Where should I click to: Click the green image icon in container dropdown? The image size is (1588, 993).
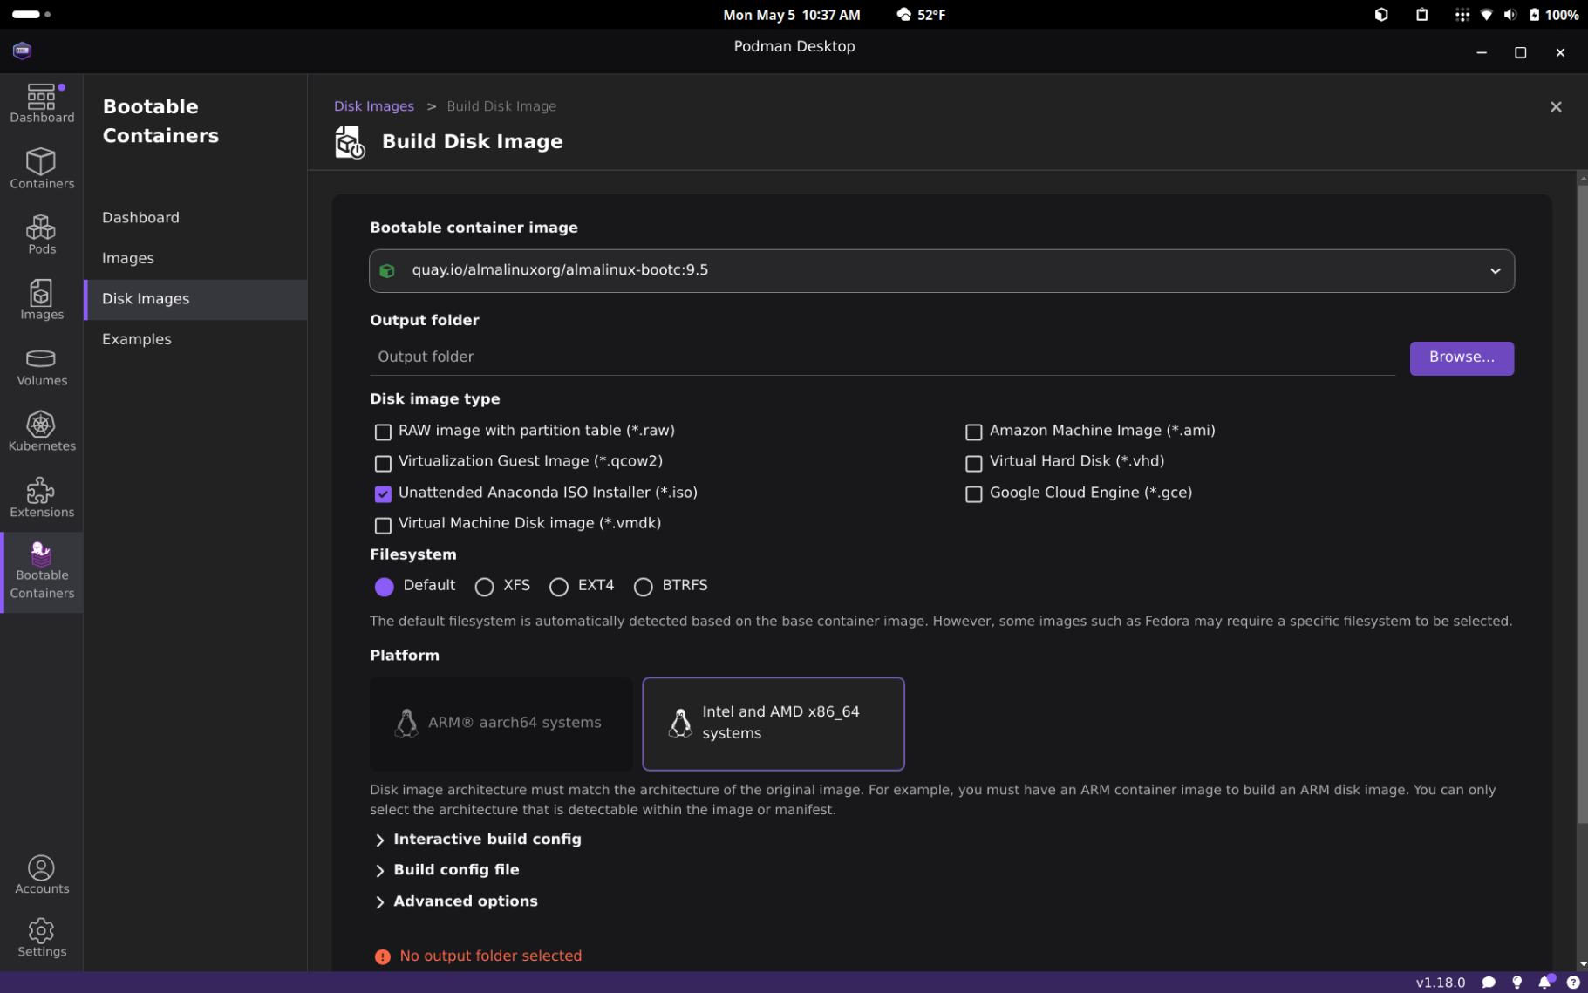pyautogui.click(x=388, y=271)
